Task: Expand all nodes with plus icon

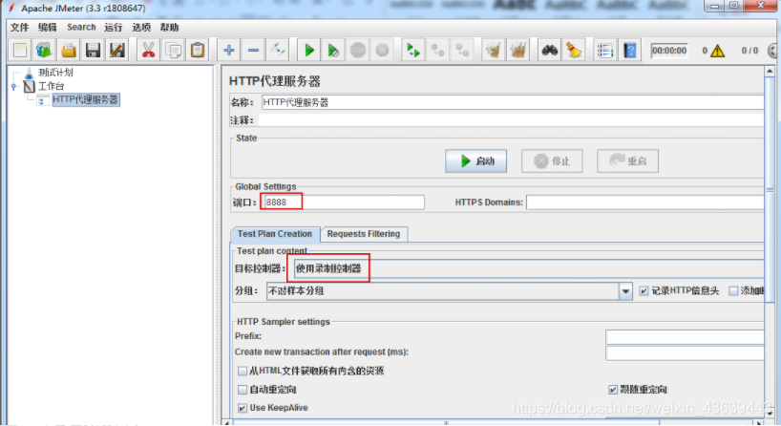Action: point(228,51)
